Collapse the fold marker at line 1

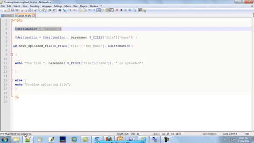point(12,20)
